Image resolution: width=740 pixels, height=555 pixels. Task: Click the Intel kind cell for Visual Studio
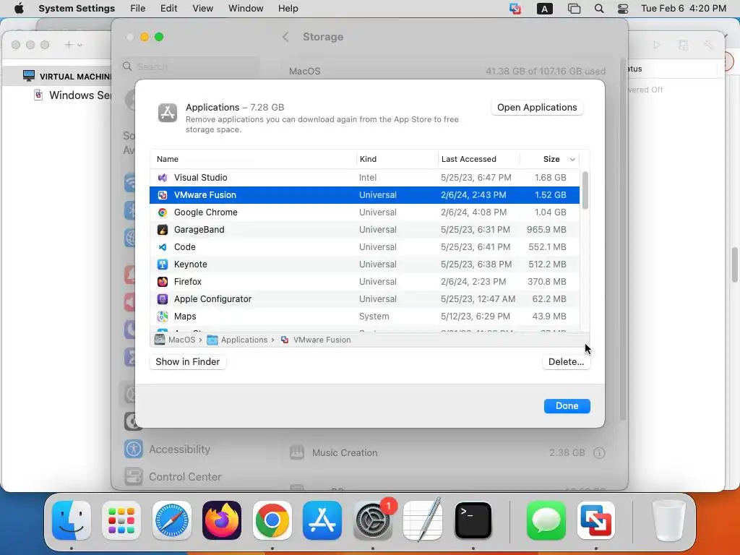pyautogui.click(x=368, y=178)
